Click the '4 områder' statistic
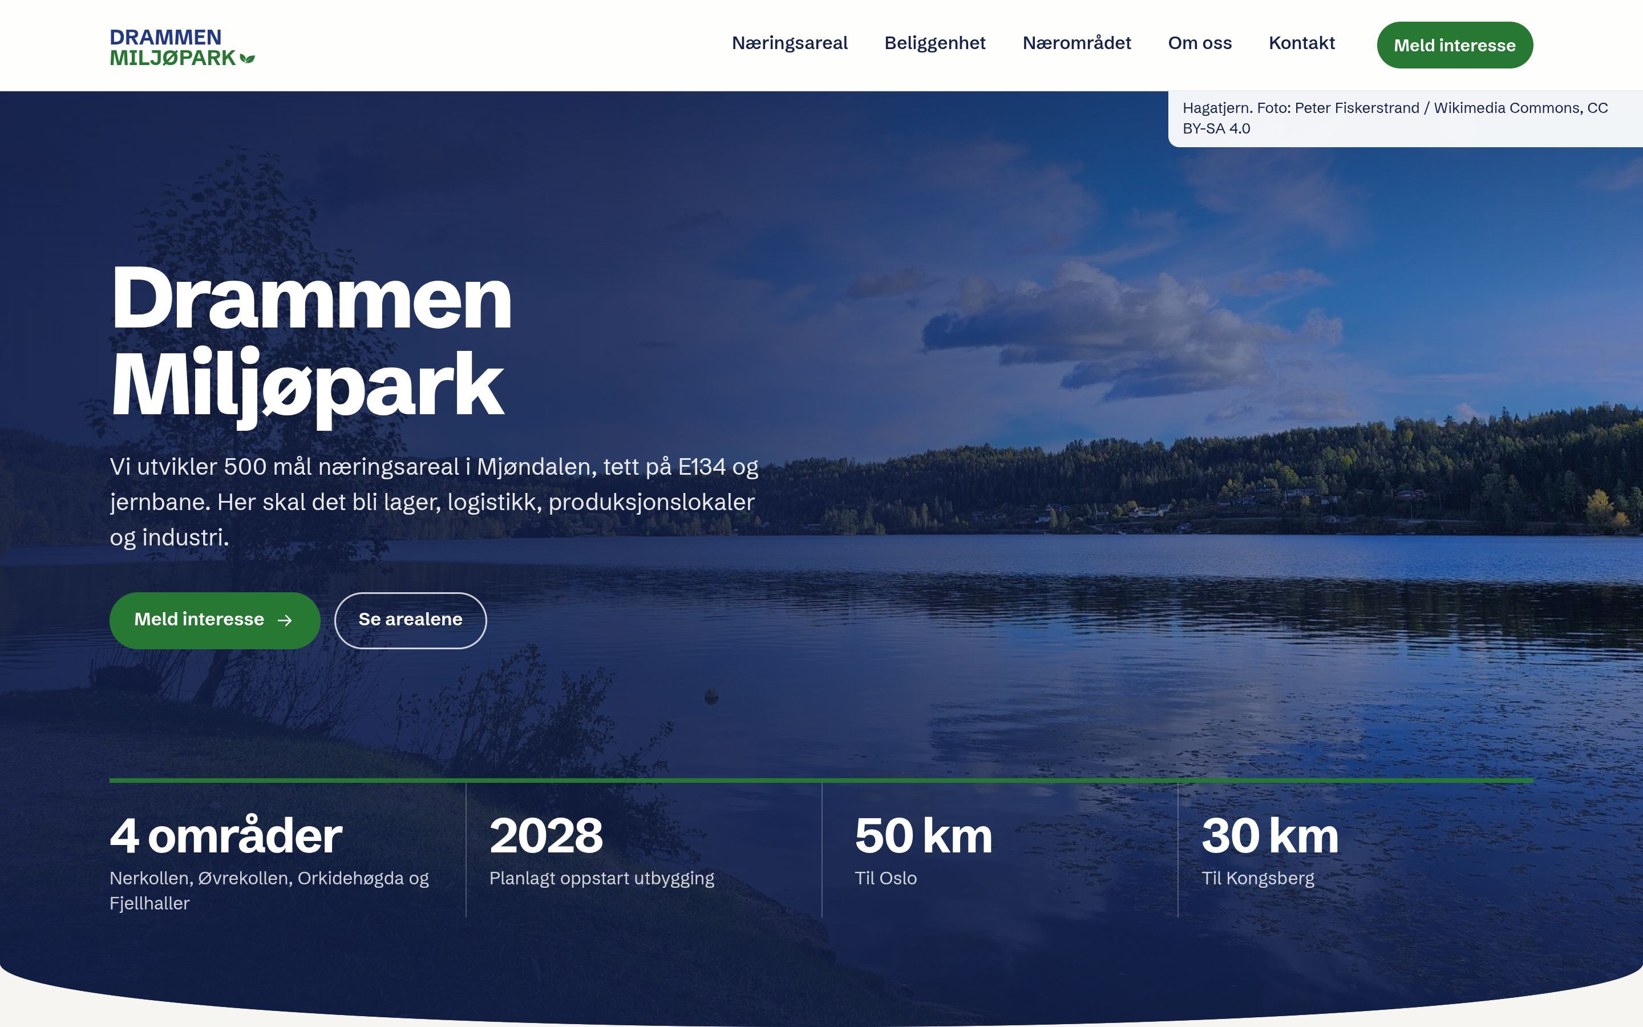This screenshot has height=1027, width=1643. (225, 835)
